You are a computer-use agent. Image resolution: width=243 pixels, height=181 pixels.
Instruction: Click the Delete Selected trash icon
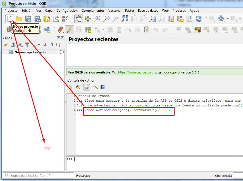(x=119, y=30)
